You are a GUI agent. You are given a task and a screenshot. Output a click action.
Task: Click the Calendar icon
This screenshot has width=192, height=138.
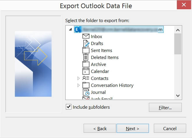click(x=86, y=71)
